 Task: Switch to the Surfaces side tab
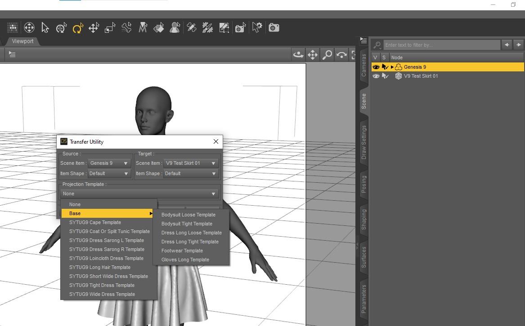point(363,257)
